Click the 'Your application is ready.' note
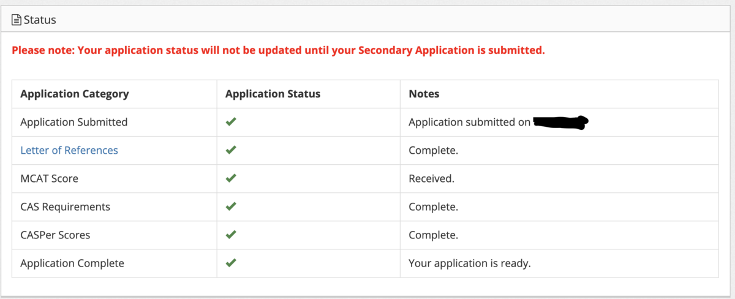 coord(469,263)
